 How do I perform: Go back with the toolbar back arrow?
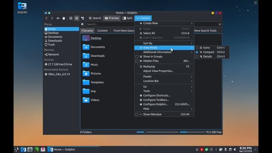click(46, 18)
